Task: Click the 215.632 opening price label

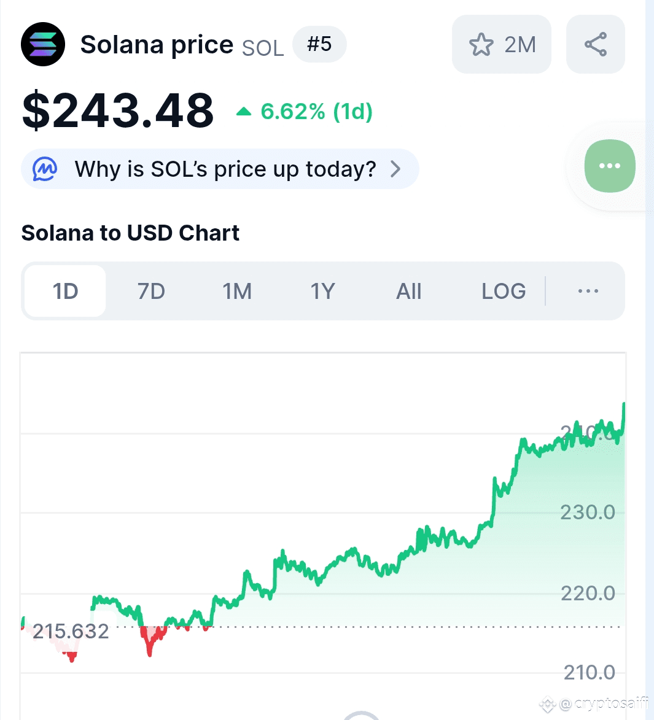Action: (71, 631)
